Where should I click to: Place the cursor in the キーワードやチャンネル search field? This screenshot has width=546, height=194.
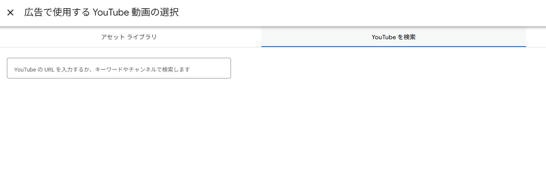pos(119,69)
